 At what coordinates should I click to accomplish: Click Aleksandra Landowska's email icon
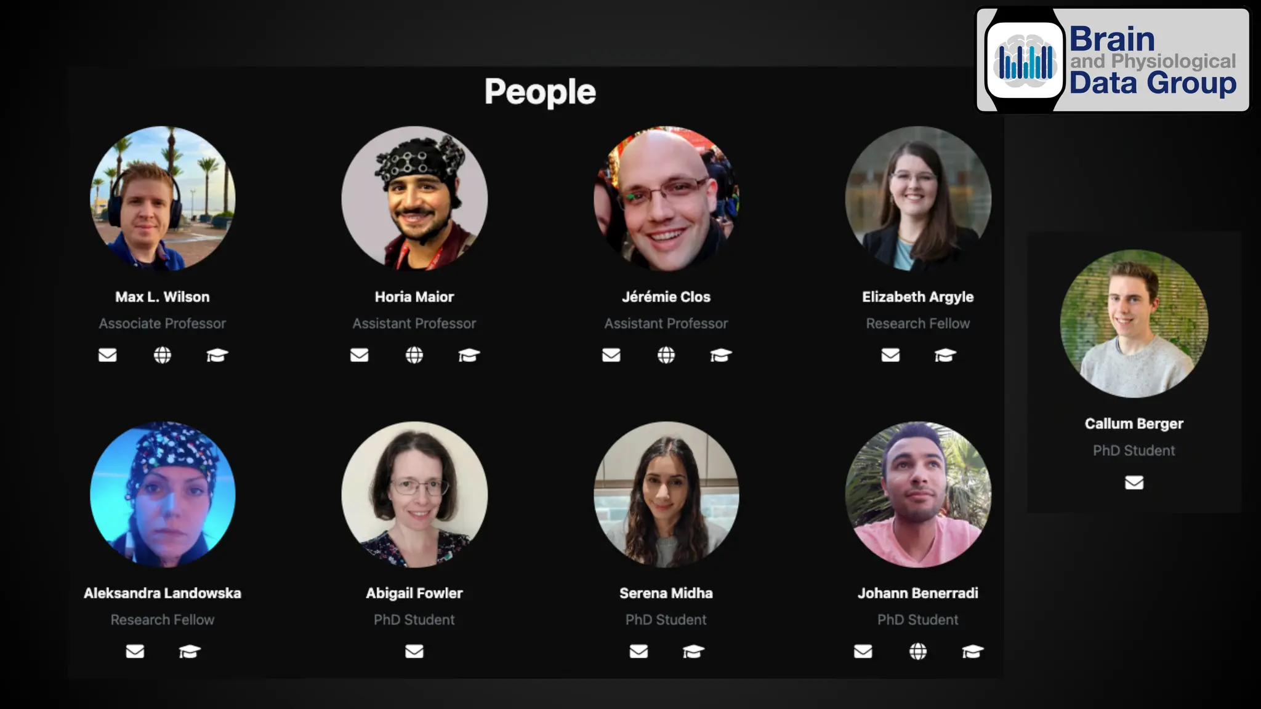135,651
